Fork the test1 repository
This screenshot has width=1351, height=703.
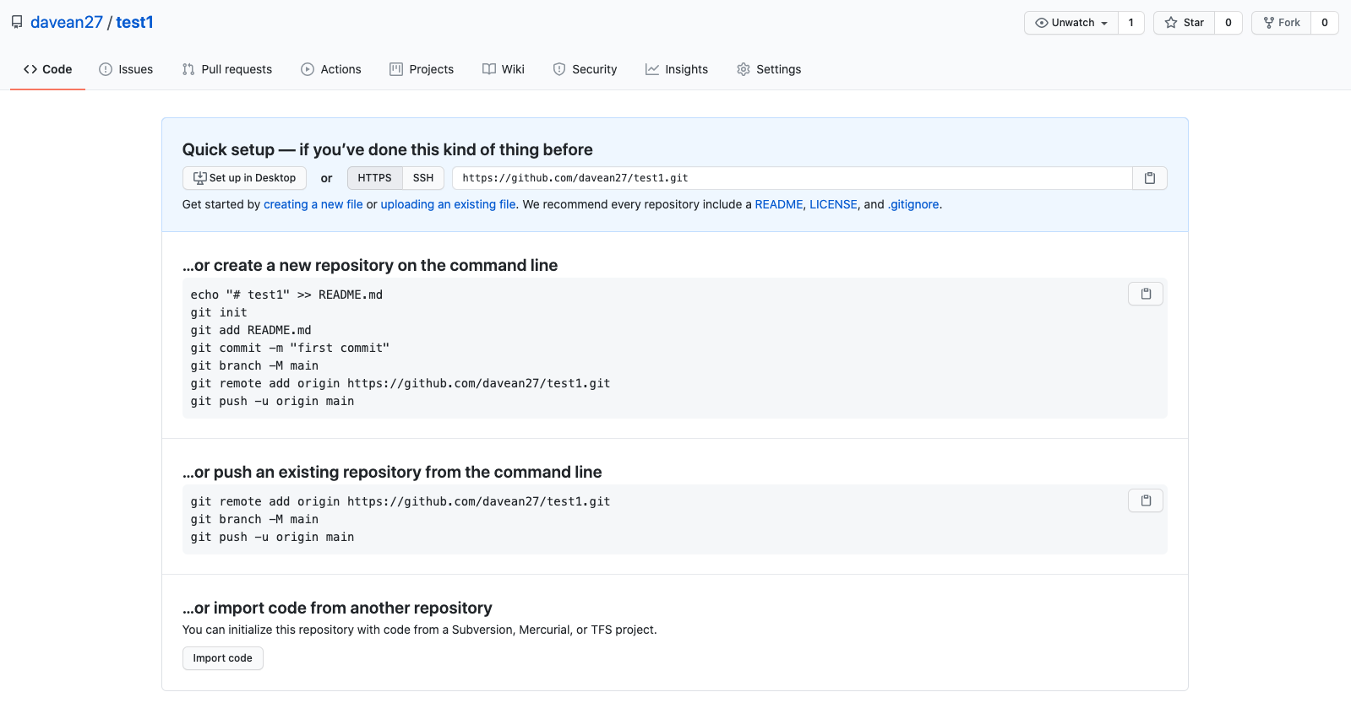coord(1282,23)
